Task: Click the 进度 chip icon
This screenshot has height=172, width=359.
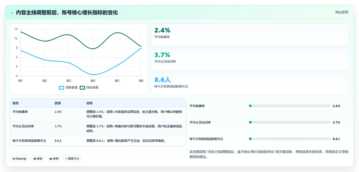Action: pos(50,159)
